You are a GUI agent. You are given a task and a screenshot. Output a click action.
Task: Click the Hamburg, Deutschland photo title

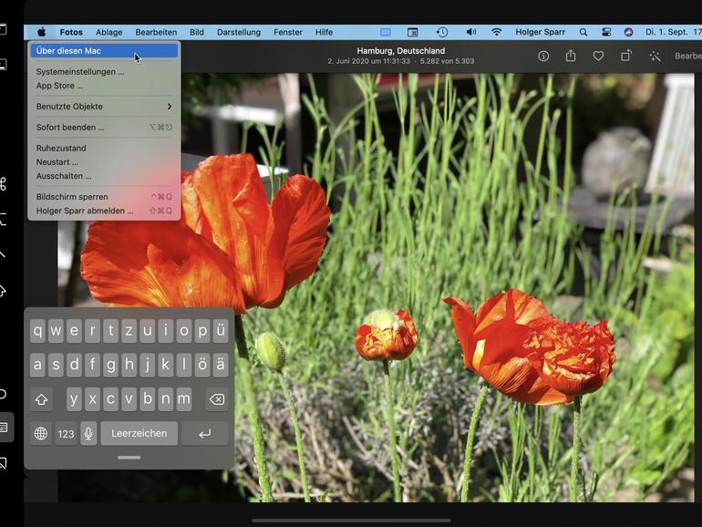coord(401,50)
